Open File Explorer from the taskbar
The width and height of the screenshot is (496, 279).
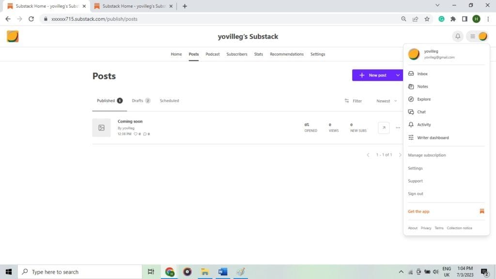(205, 272)
